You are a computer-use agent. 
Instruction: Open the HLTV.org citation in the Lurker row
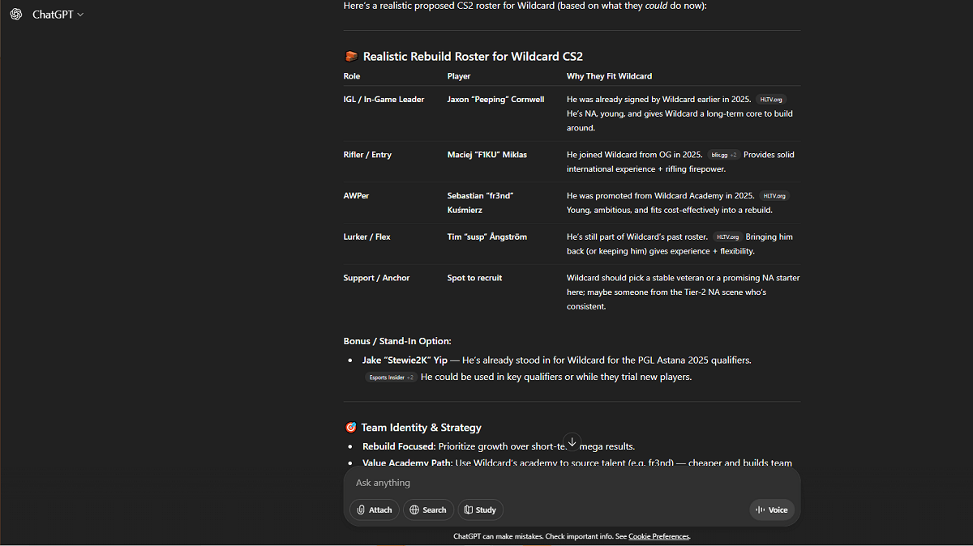point(727,237)
